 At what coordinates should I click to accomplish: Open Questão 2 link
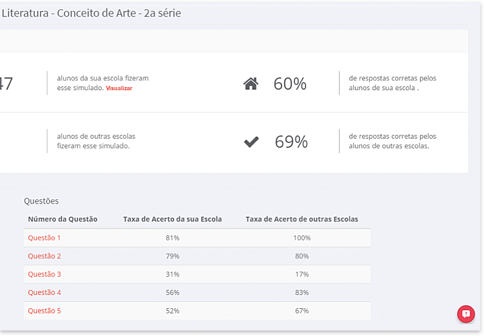click(44, 256)
